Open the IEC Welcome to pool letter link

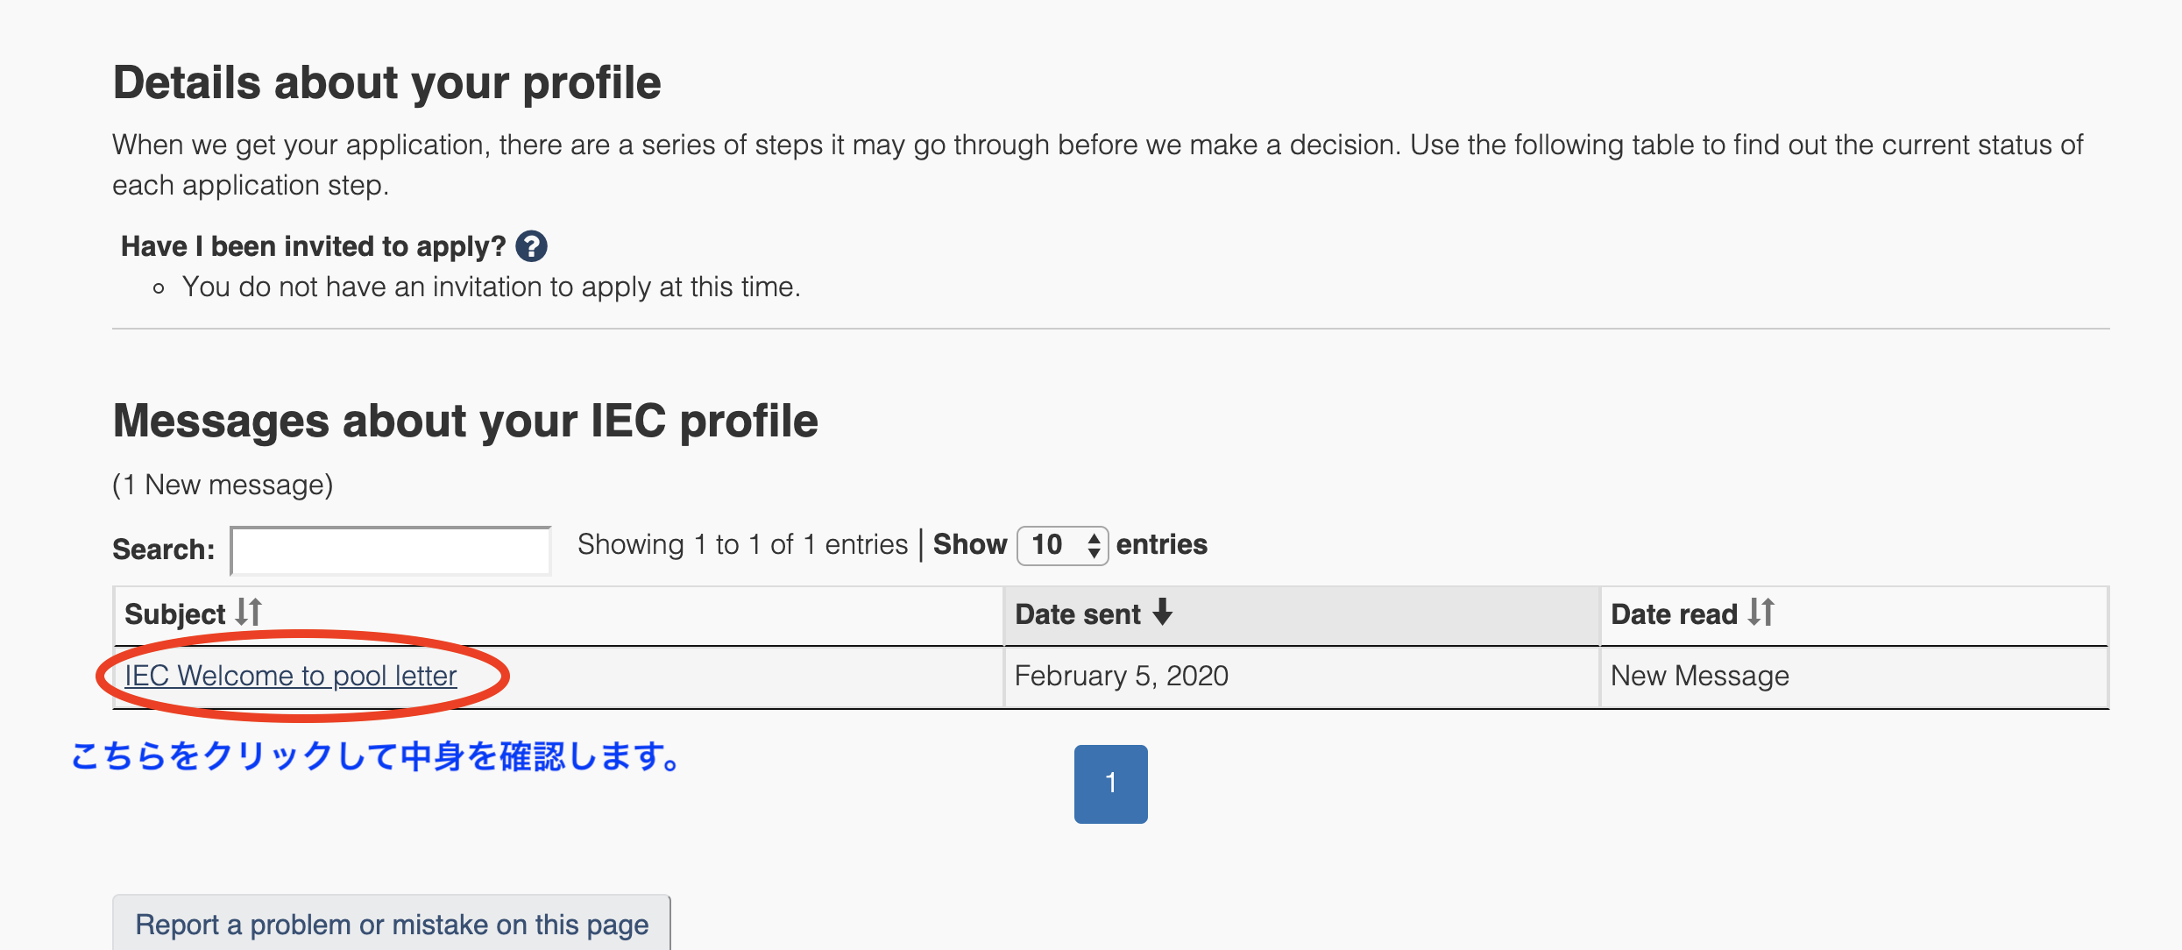[x=290, y=676]
